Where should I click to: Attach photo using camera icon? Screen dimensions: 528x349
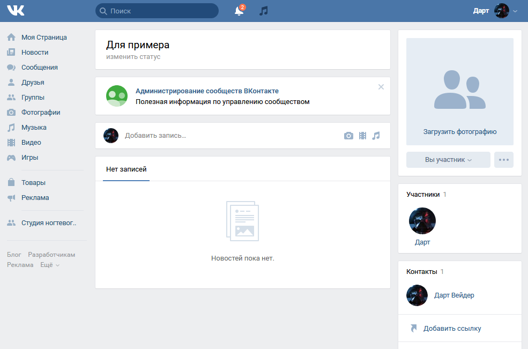pos(348,136)
